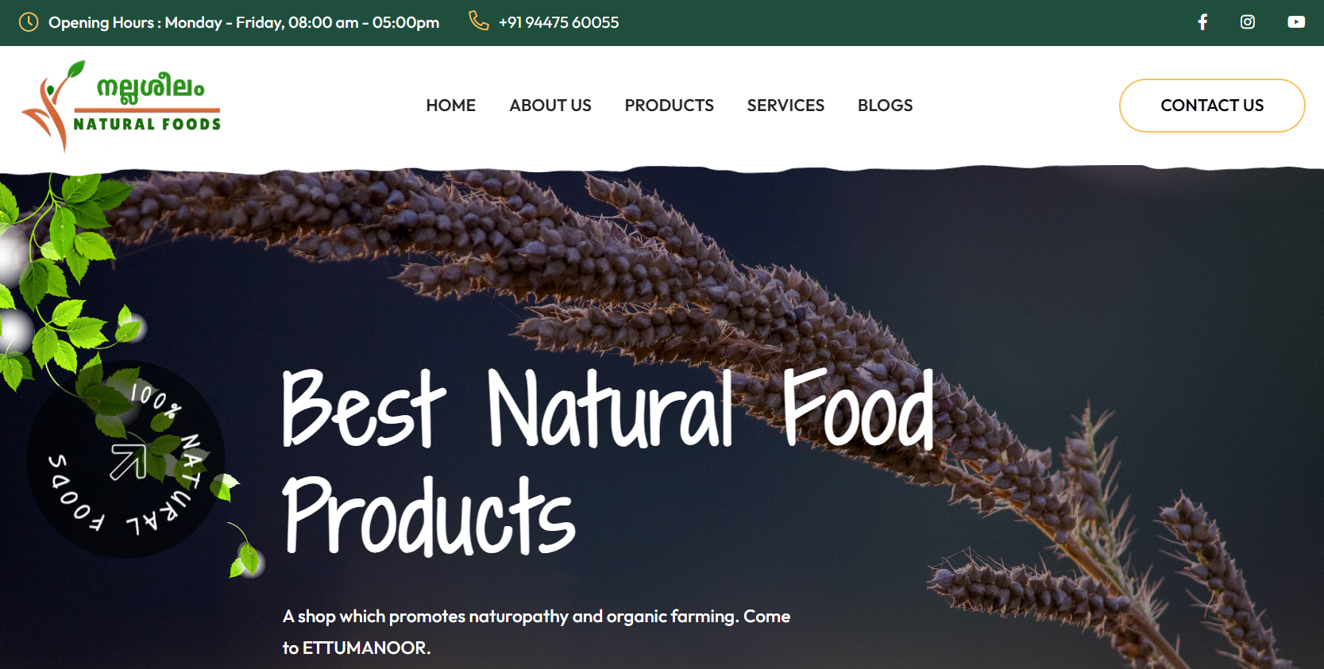The width and height of the screenshot is (1324, 669).
Task: Click the phone number +91 94475 60055
Action: click(558, 22)
